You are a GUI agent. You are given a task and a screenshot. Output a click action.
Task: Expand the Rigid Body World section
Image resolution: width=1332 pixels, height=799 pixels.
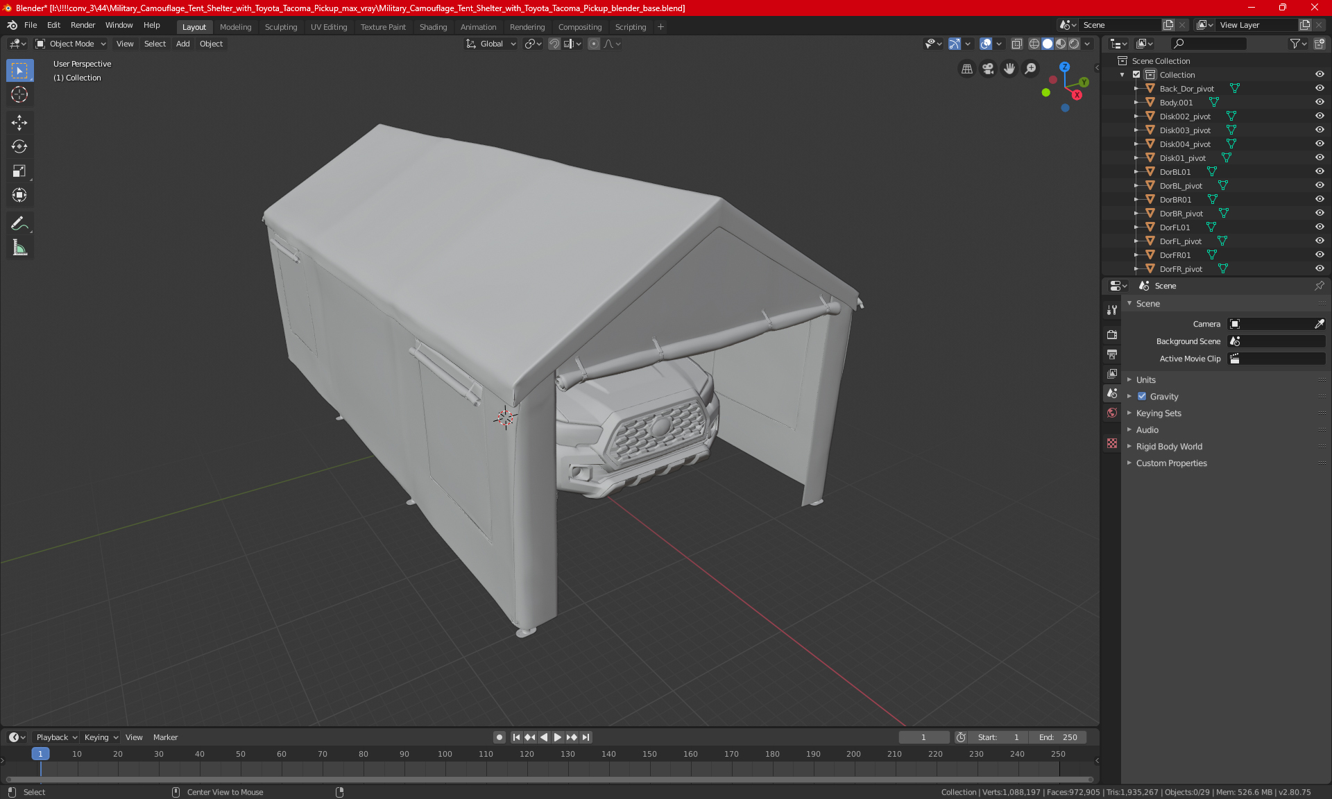[x=1168, y=447]
